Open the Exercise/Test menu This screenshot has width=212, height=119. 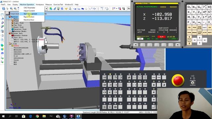pos(58,4)
